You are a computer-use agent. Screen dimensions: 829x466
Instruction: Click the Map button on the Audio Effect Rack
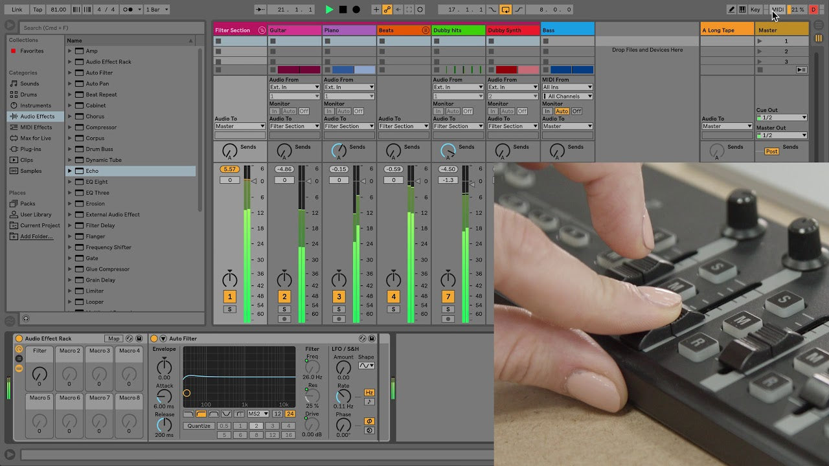113,338
